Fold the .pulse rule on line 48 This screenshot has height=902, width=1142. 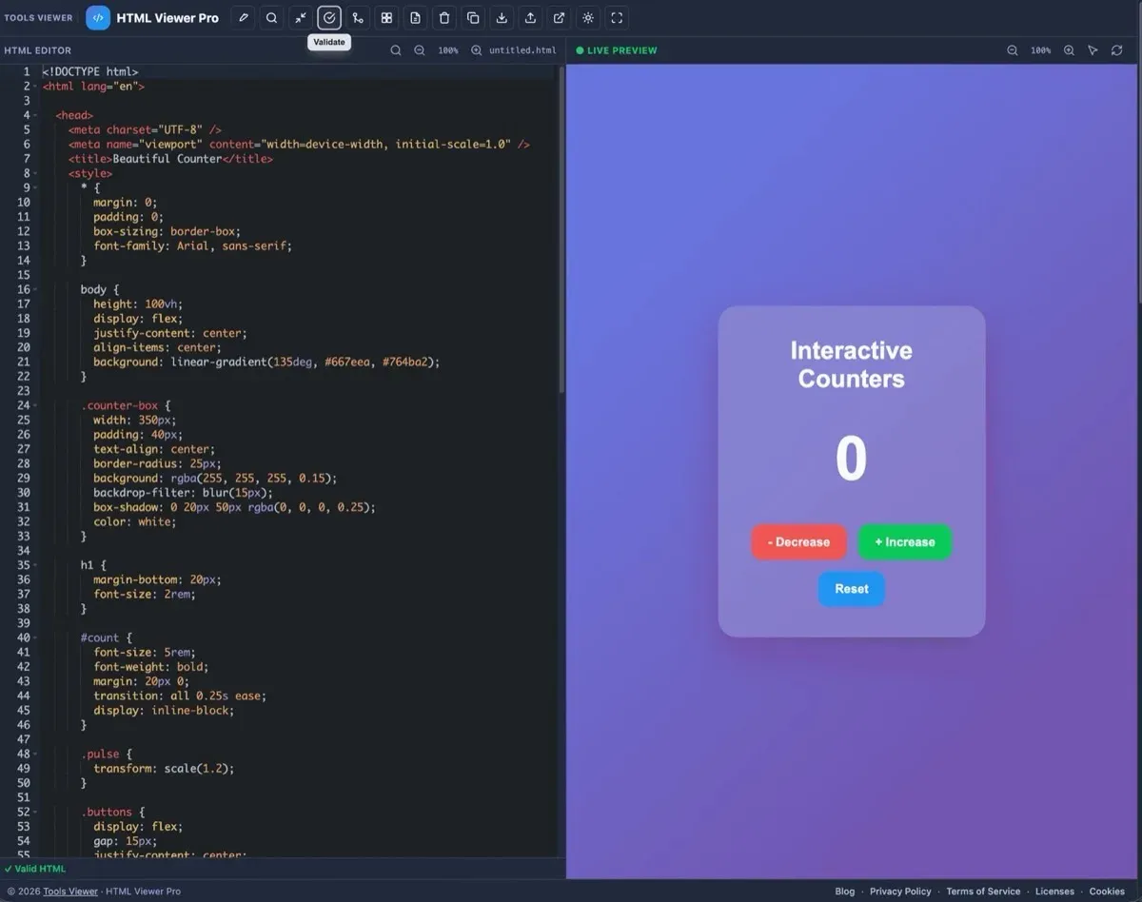tap(36, 754)
